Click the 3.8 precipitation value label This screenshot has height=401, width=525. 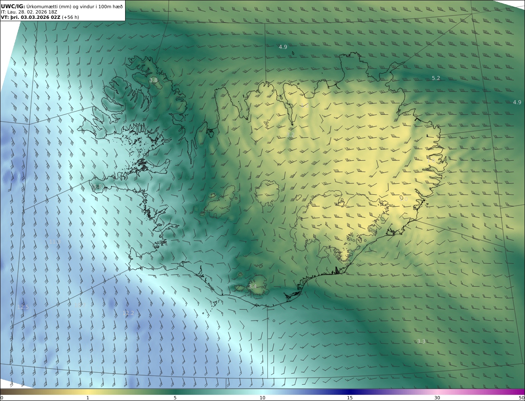(153, 80)
